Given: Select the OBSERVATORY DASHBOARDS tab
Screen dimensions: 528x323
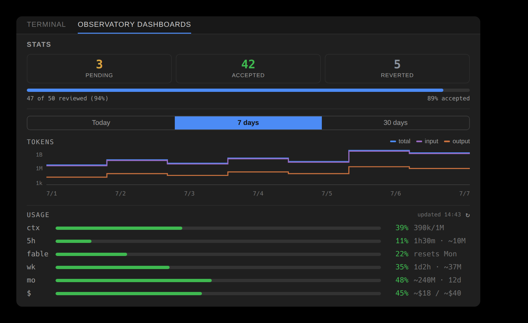Looking at the screenshot, I should [x=134, y=25].
